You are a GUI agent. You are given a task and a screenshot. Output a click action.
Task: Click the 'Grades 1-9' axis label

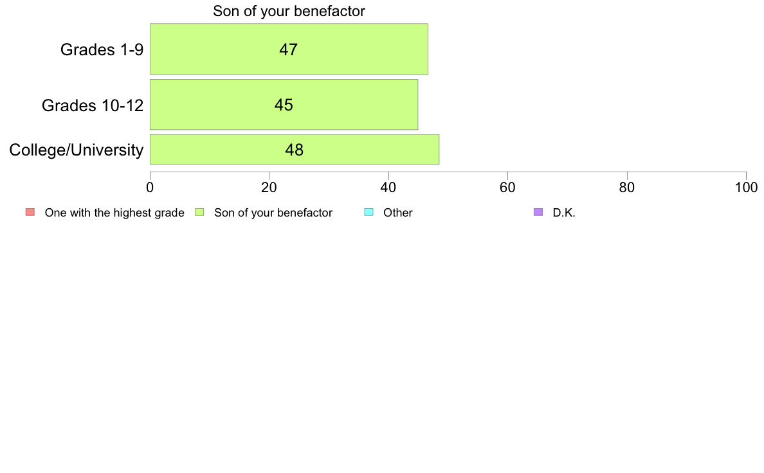pos(102,49)
